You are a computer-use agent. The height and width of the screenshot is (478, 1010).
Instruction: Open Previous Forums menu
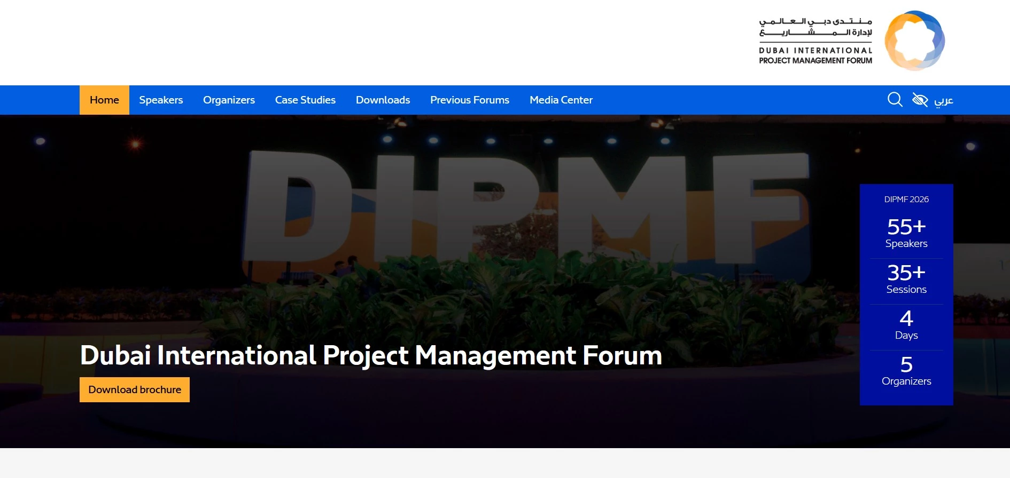click(470, 100)
